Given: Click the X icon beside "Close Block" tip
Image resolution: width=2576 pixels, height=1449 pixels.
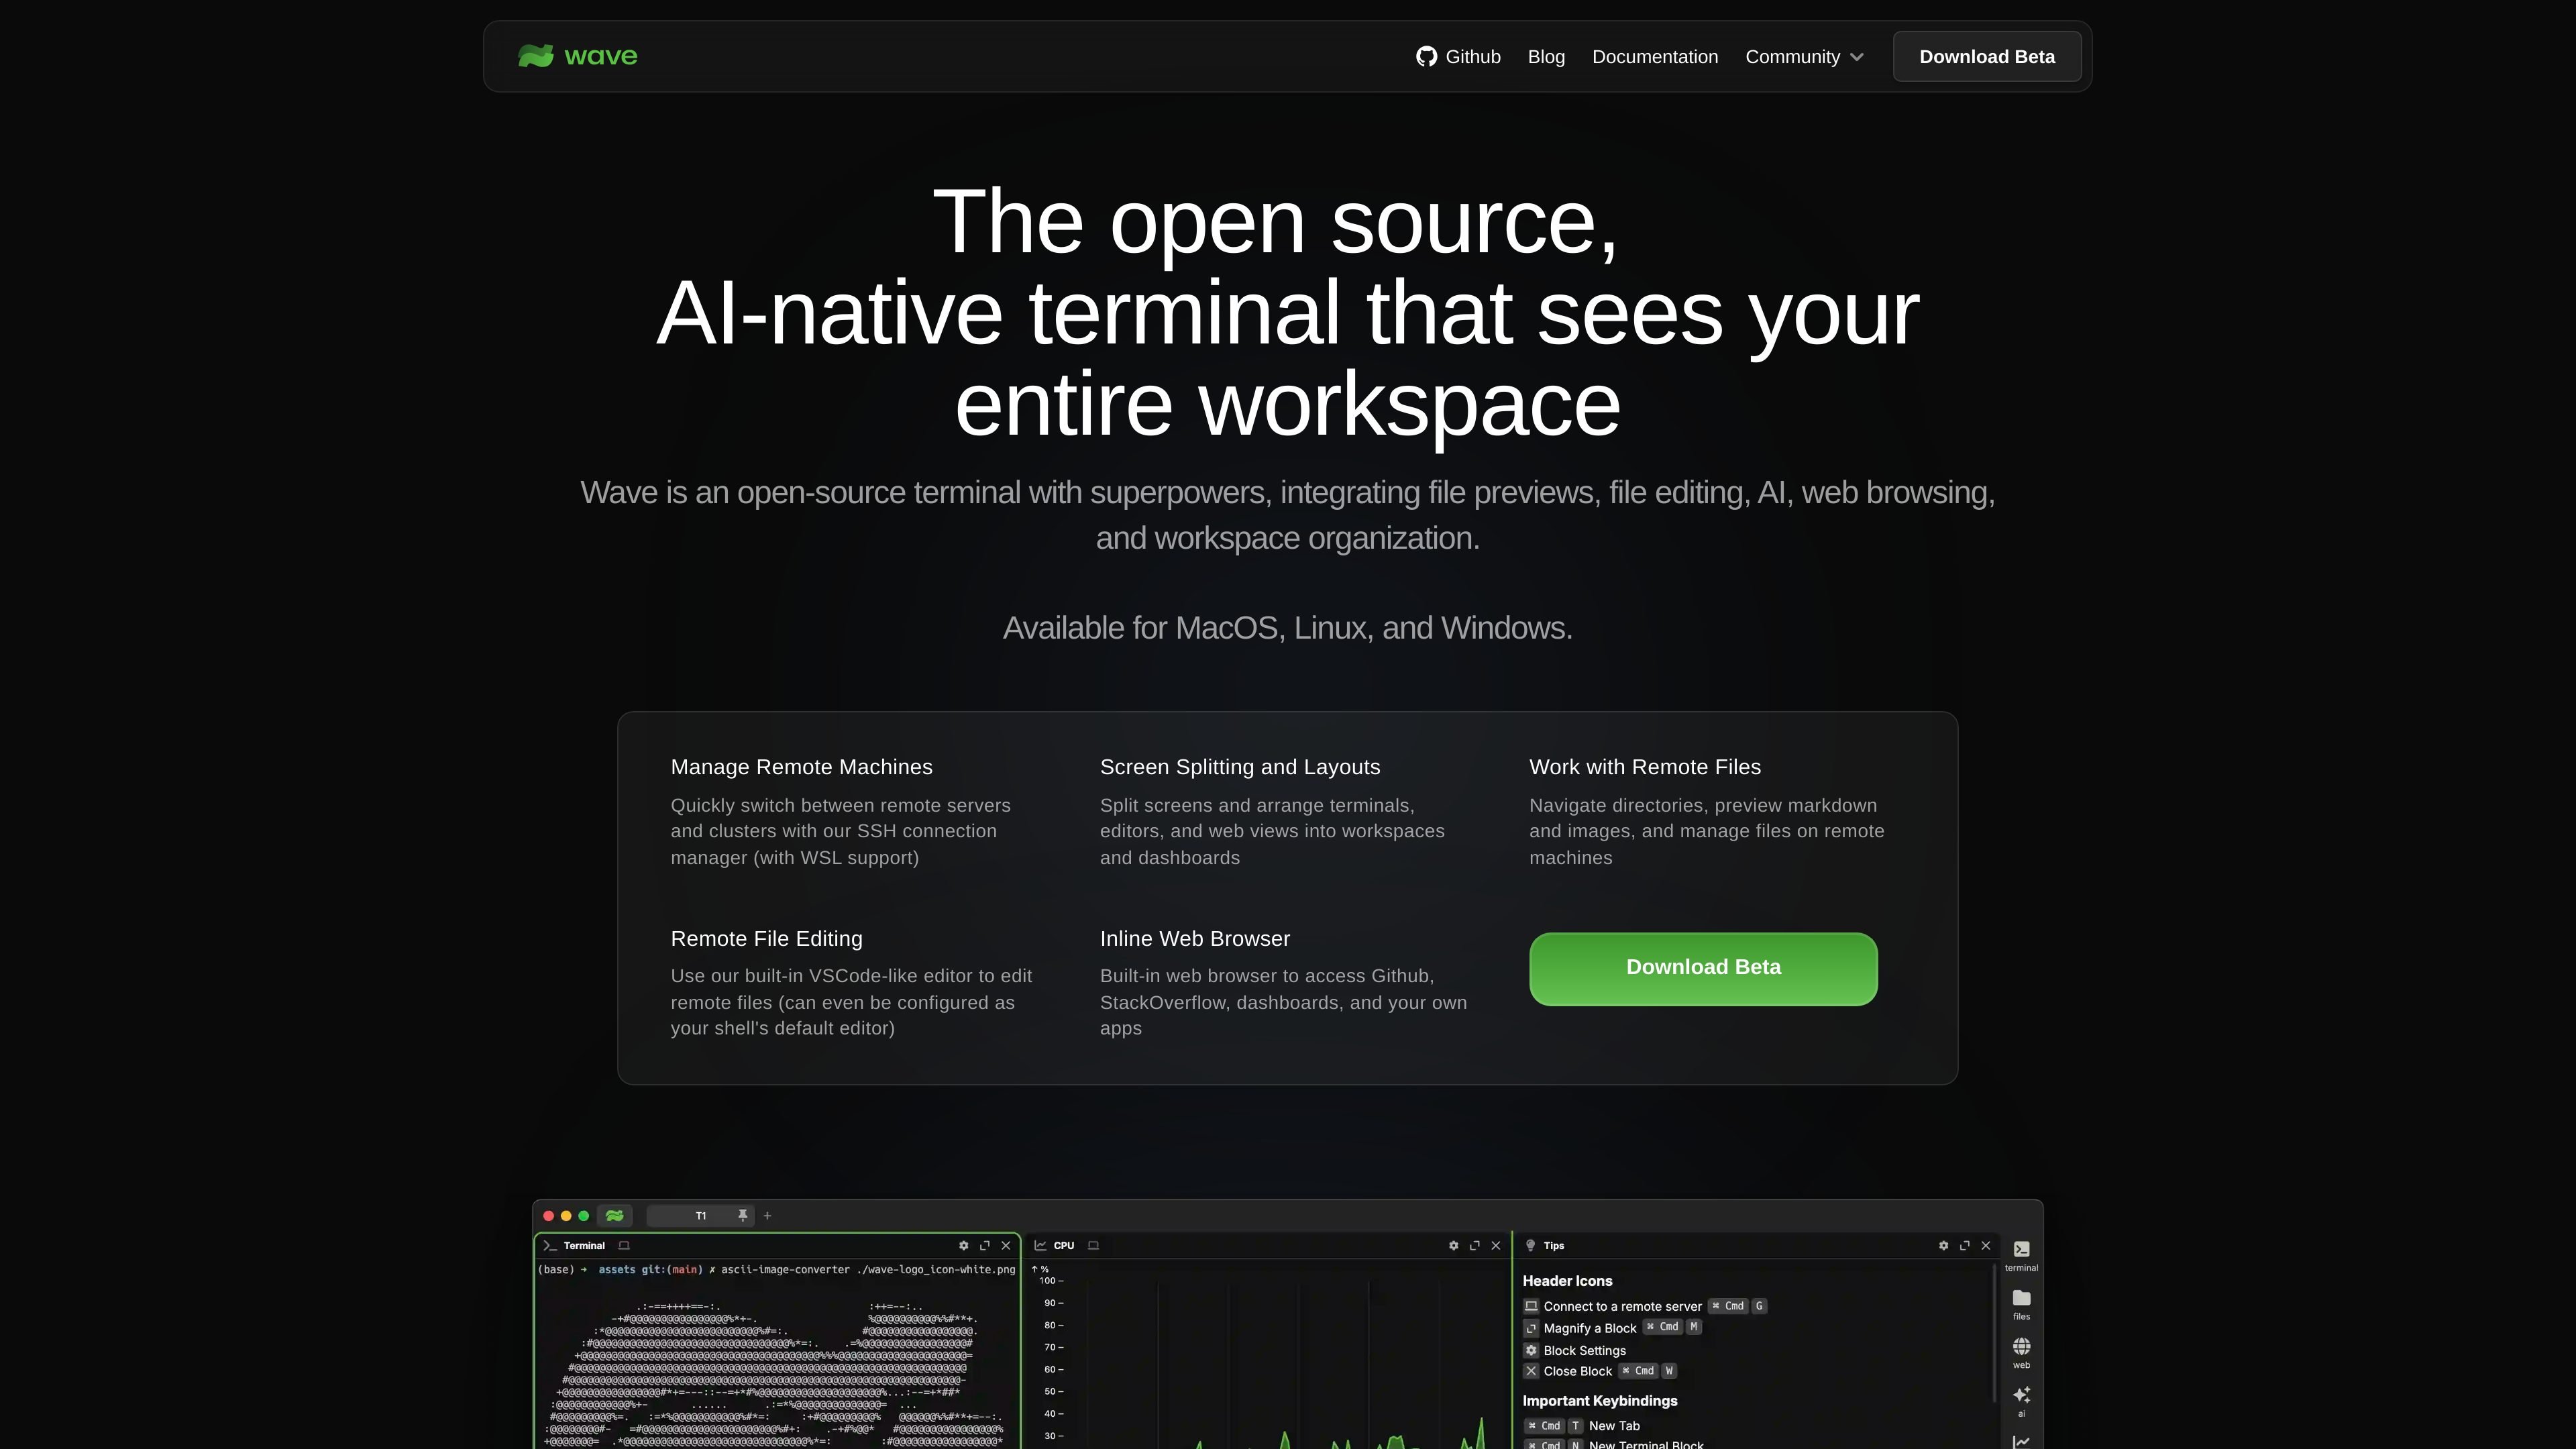Looking at the screenshot, I should [1531, 1371].
